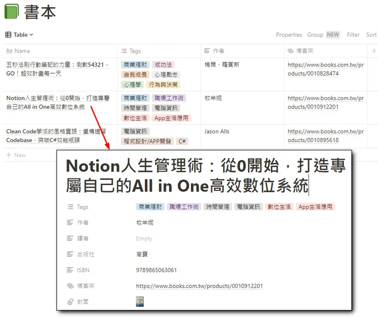Click App生活應用 tag in popup
Viewport: 378px width, 318px height.
coord(315,207)
